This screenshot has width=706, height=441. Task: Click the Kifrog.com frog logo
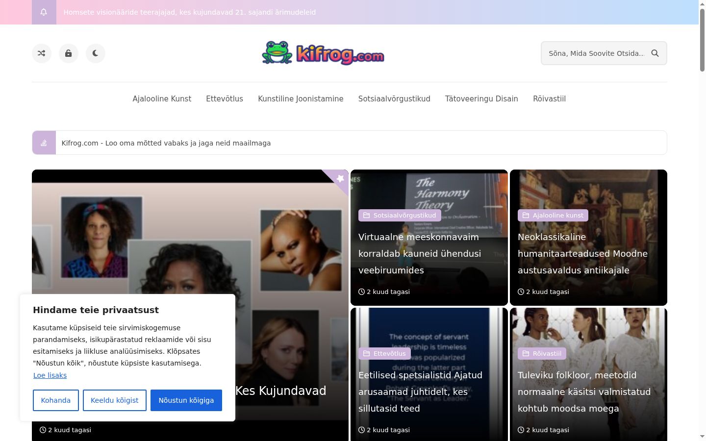click(323, 53)
